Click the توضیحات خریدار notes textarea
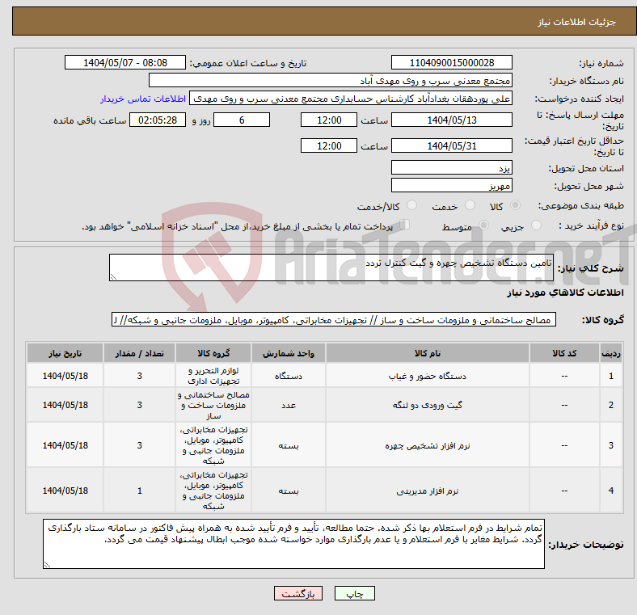The height and width of the screenshot is (615, 637). 293,544
